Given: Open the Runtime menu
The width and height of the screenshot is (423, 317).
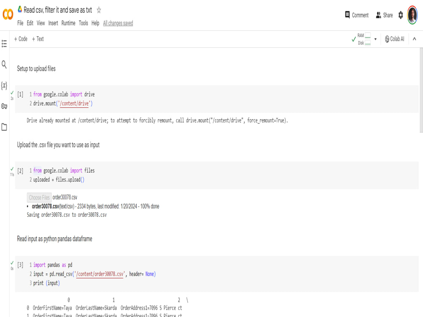Looking at the screenshot, I should coord(68,23).
